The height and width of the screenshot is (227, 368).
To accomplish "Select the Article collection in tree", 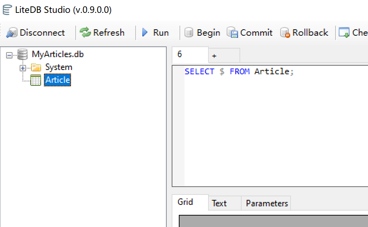I will tap(57, 80).
